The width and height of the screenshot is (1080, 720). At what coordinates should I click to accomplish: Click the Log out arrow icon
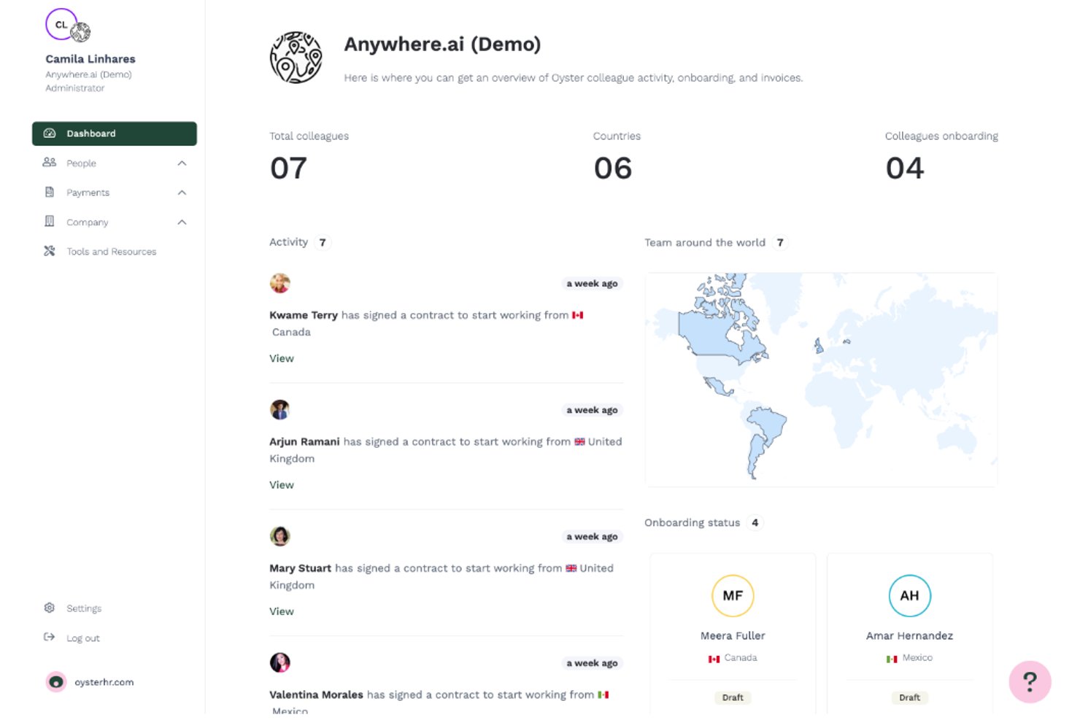tap(50, 637)
